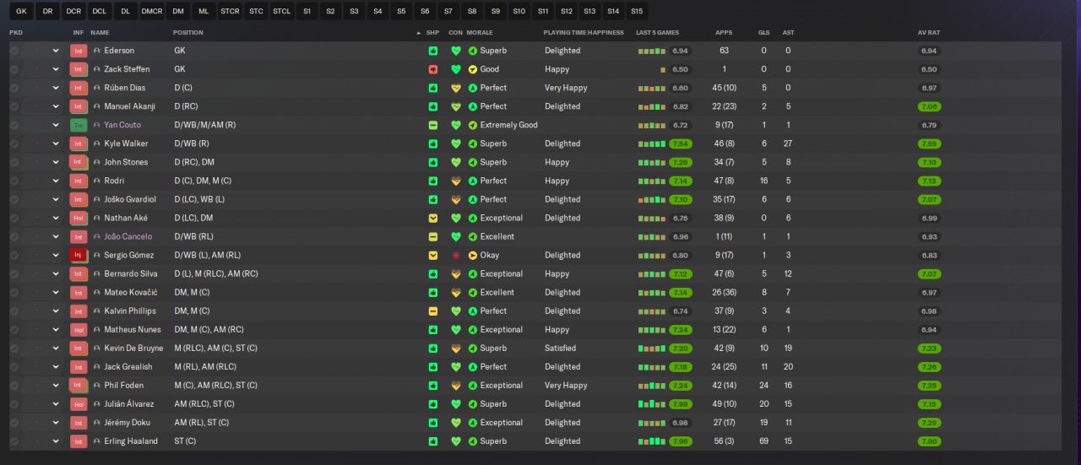1081x465 pixels.
Task: Expand the dropdown chevron for Jérémy Doku
Action: (x=56, y=423)
